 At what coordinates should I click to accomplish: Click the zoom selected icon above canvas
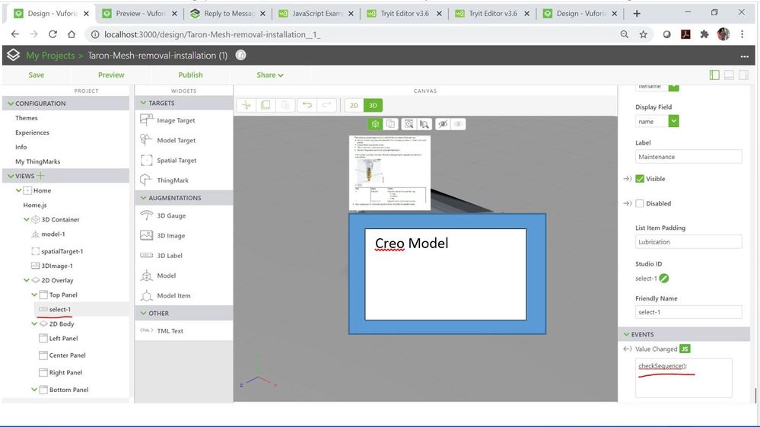424,124
